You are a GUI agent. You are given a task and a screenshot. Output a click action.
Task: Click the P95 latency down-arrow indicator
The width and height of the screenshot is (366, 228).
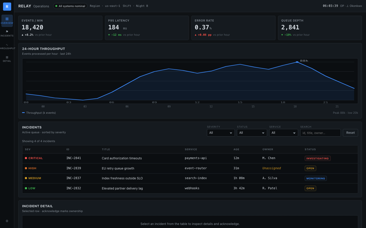[109, 35]
